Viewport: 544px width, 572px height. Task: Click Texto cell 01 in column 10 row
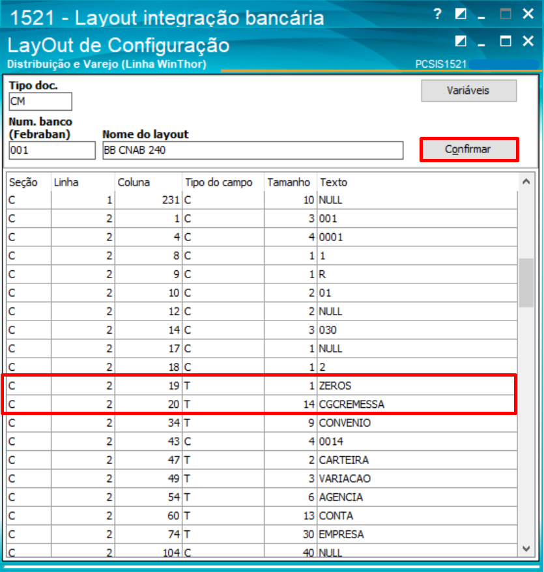[417, 293]
